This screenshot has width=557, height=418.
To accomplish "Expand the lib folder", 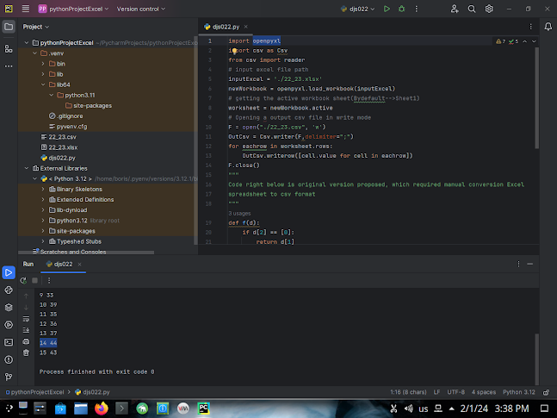I will pyautogui.click(x=43, y=74).
